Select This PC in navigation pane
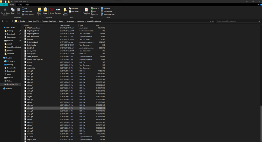The image size is (262, 142). pos(9,58)
